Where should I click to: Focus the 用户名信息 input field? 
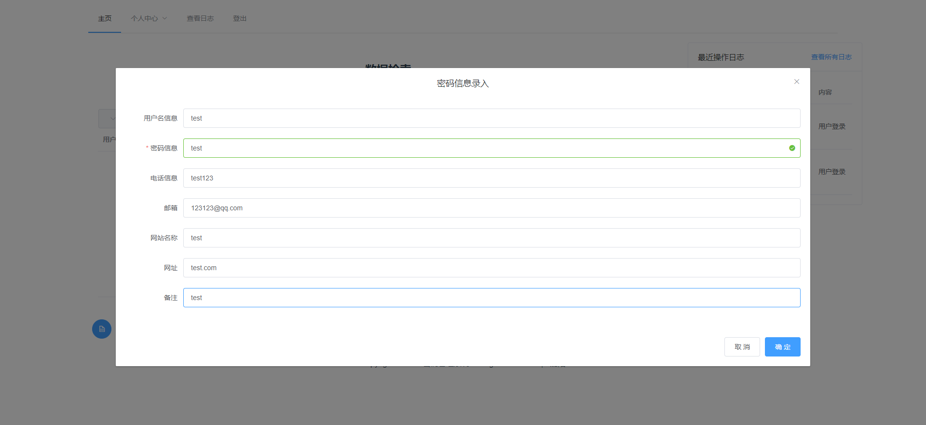point(491,118)
